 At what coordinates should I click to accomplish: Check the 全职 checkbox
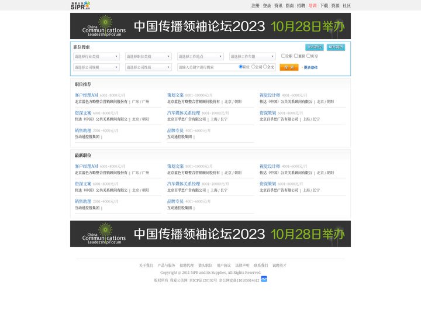click(283, 56)
